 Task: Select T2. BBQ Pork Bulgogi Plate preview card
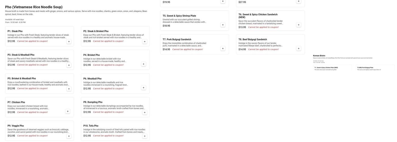[375, 68]
